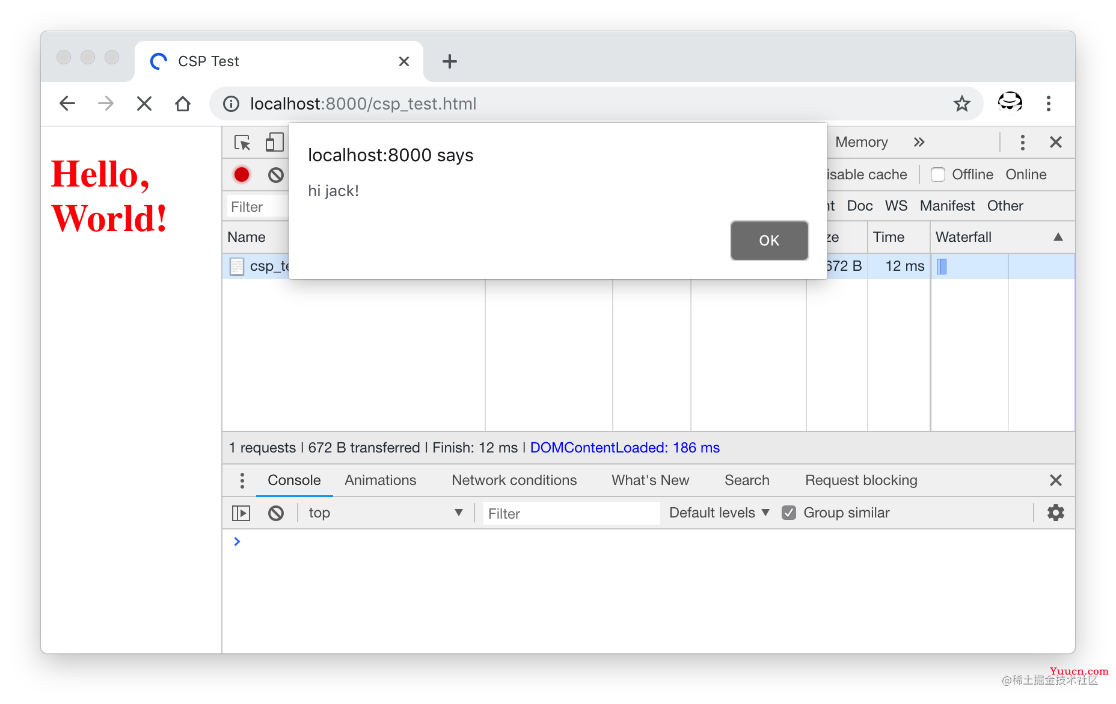Filter requests by Manifest type
The height and width of the screenshot is (704, 1116).
pyautogui.click(x=947, y=206)
